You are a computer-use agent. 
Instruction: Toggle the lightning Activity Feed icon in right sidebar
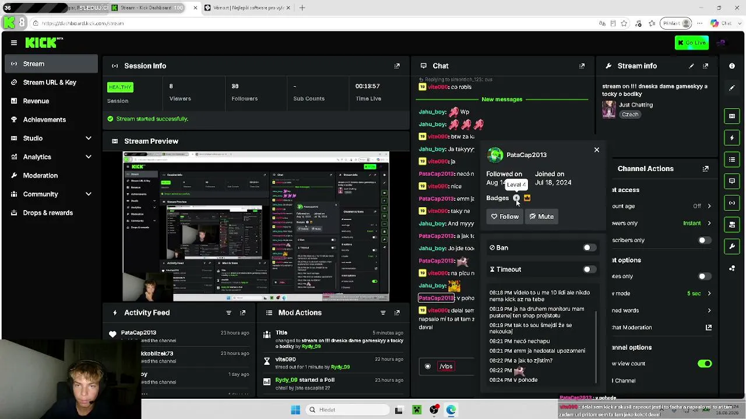pos(732,138)
